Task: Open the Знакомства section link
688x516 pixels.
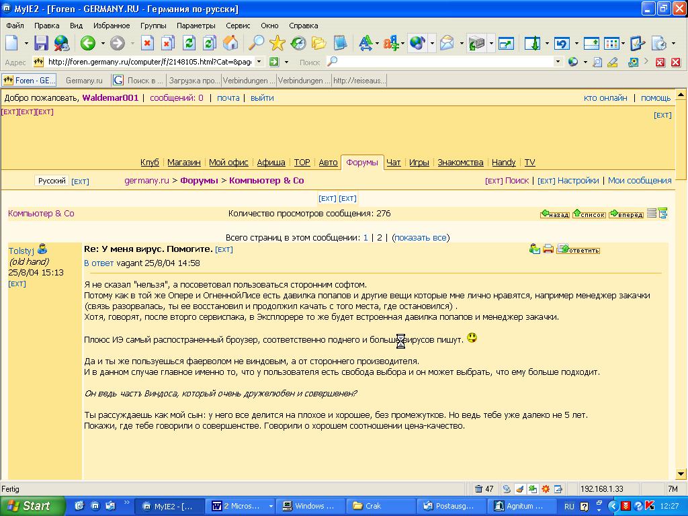Action: (460, 163)
